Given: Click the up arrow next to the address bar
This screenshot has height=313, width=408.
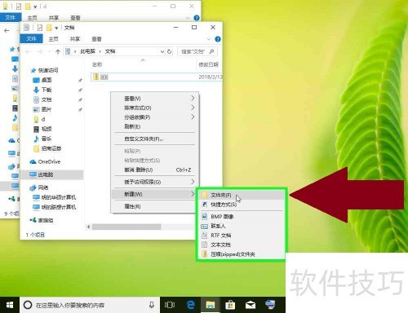Looking at the screenshot, I should click(x=58, y=51).
